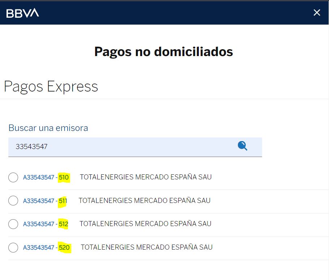Select radio button for A33543547 - 511
The image size is (329, 280).
click(x=13, y=201)
